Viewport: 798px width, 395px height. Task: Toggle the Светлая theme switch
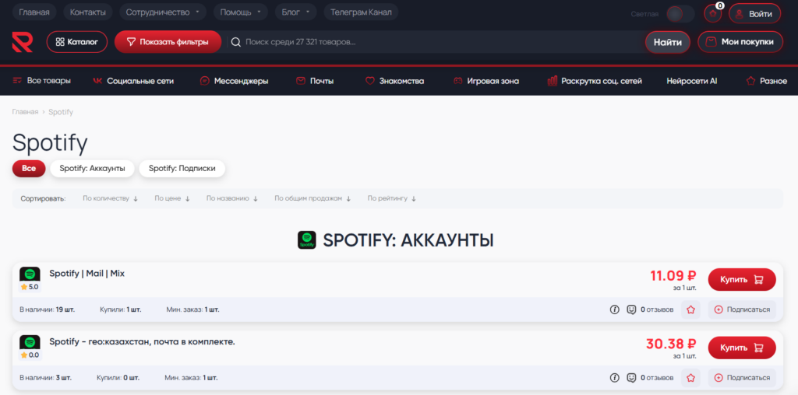click(x=680, y=14)
